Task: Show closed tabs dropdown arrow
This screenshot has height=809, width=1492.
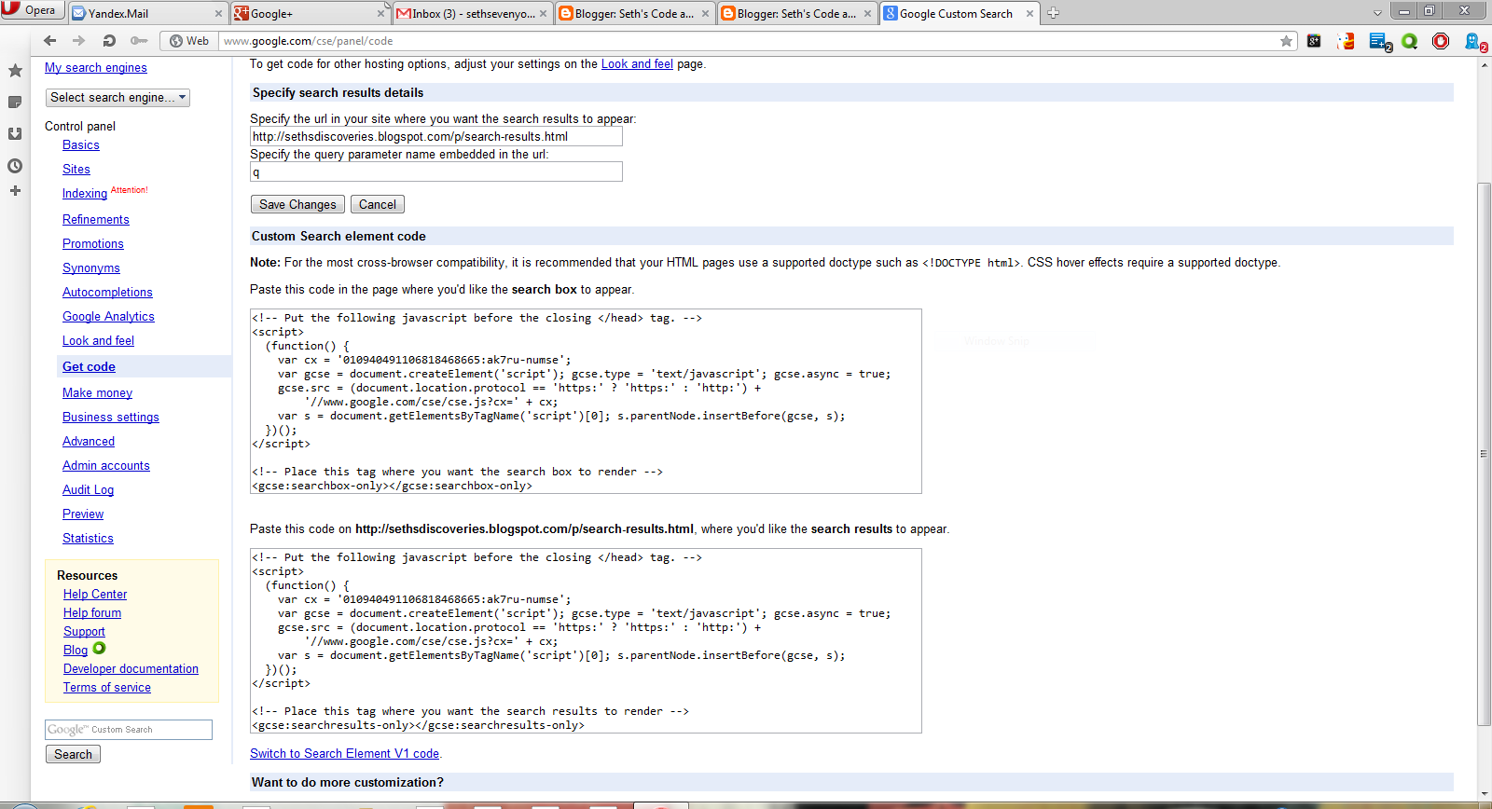Action: pyautogui.click(x=1377, y=13)
